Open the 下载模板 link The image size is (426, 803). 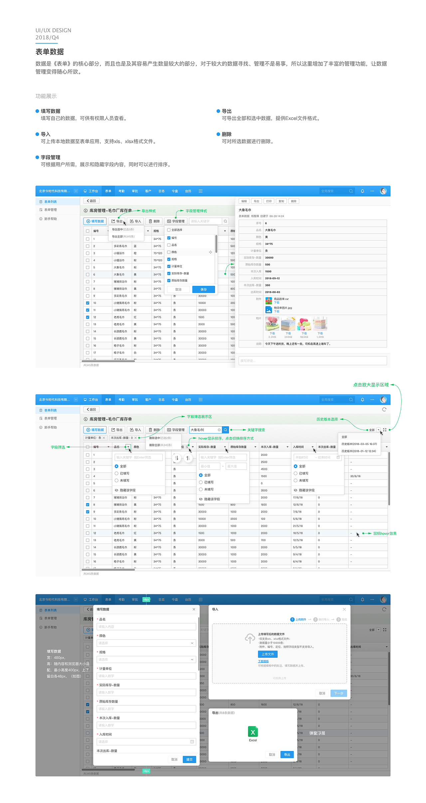click(x=263, y=661)
